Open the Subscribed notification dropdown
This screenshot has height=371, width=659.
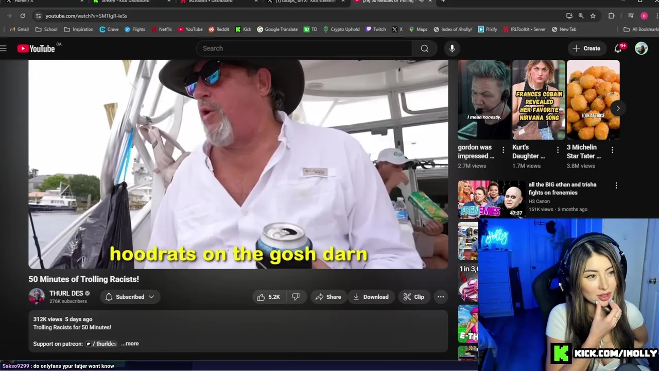[x=129, y=297]
